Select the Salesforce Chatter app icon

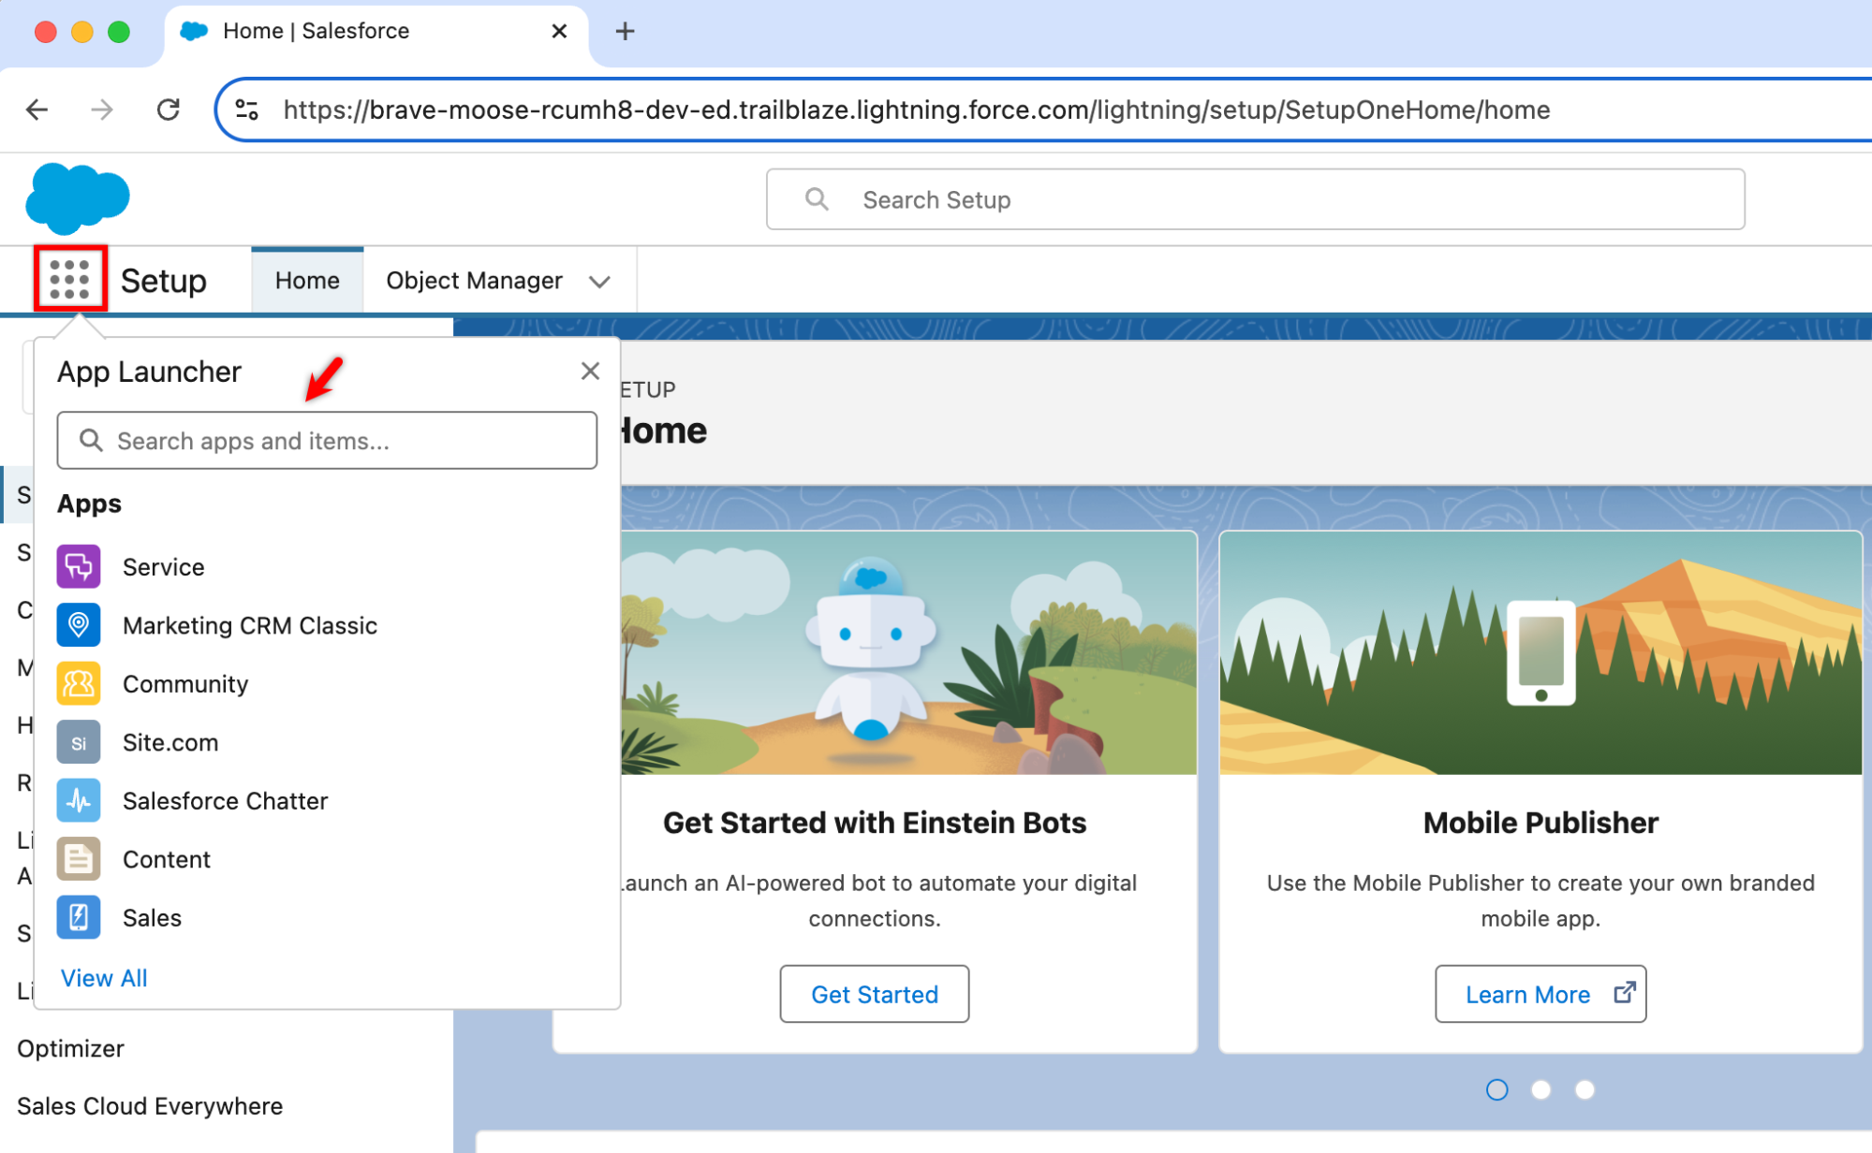79,800
